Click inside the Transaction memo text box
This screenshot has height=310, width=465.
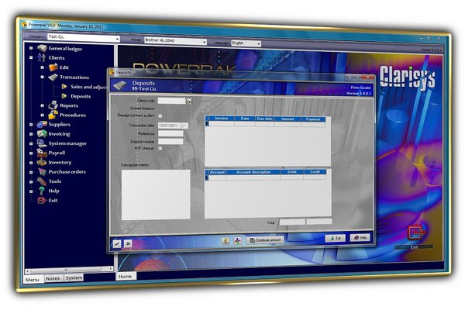156,195
